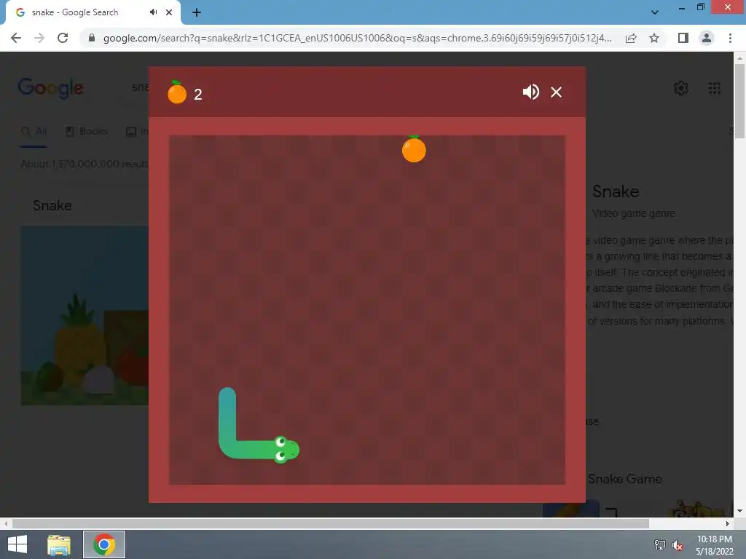Open muted volume tray icon

click(x=677, y=544)
